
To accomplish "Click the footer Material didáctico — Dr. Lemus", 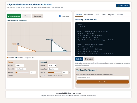I will [x=68, y=93].
